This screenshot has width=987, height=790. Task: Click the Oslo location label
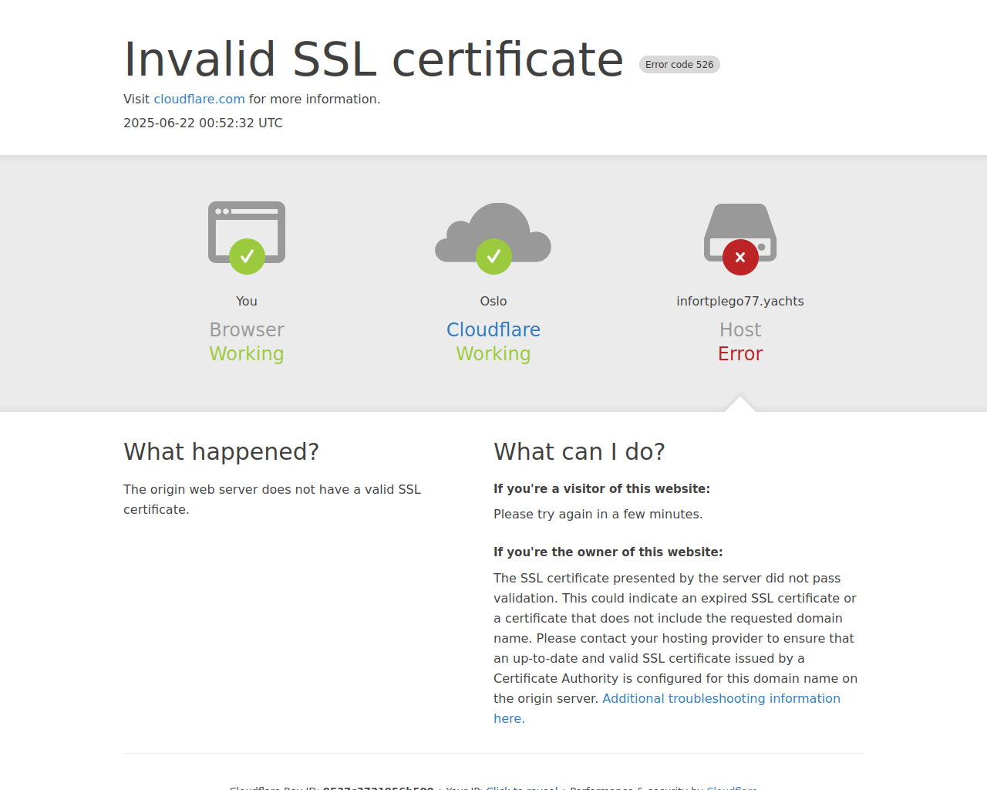click(x=493, y=301)
